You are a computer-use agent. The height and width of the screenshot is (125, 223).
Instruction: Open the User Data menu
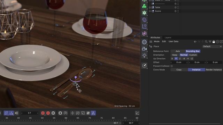pyautogui.click(x=174, y=42)
